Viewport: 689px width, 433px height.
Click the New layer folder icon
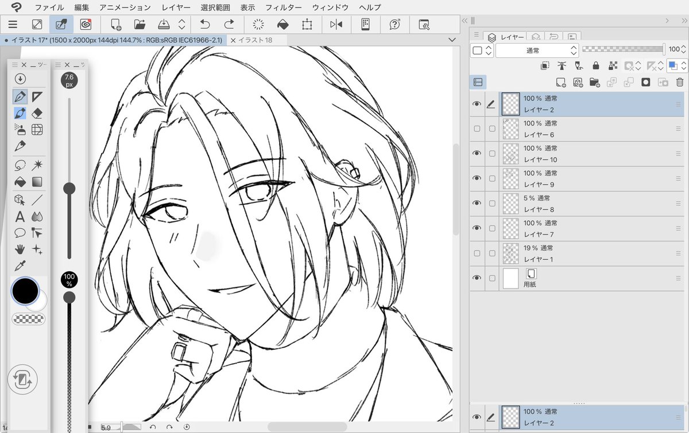coord(594,82)
